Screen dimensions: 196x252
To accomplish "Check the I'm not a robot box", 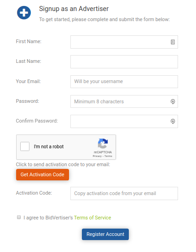I will [25, 146].
